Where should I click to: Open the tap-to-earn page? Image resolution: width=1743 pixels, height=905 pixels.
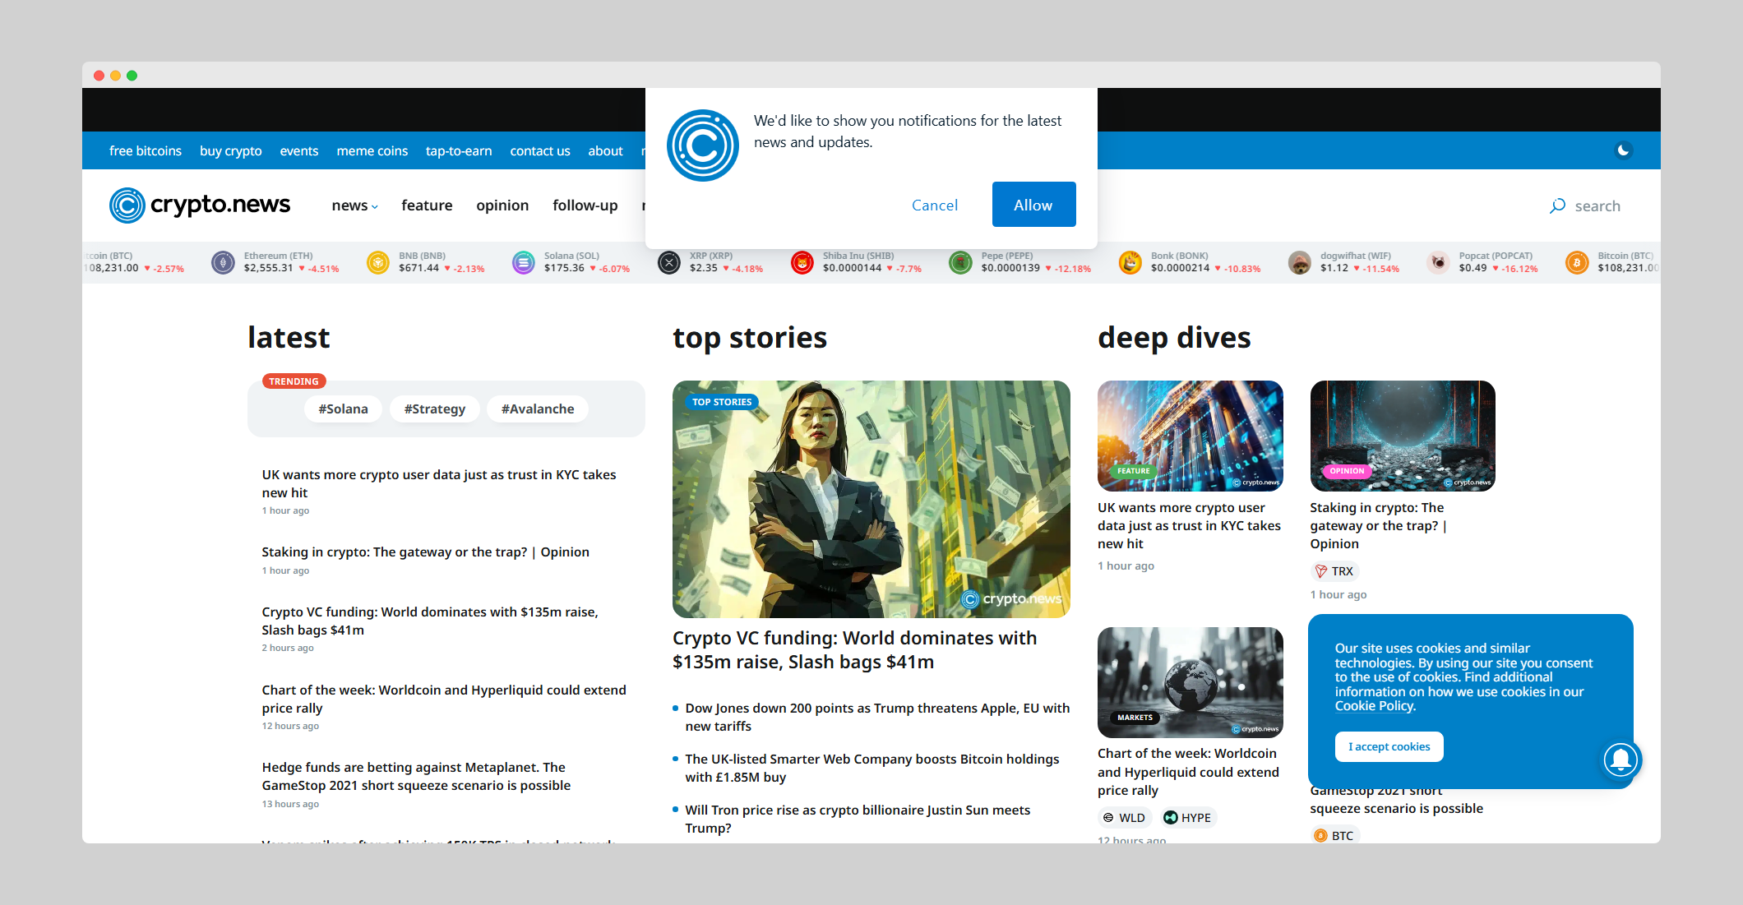[459, 151]
